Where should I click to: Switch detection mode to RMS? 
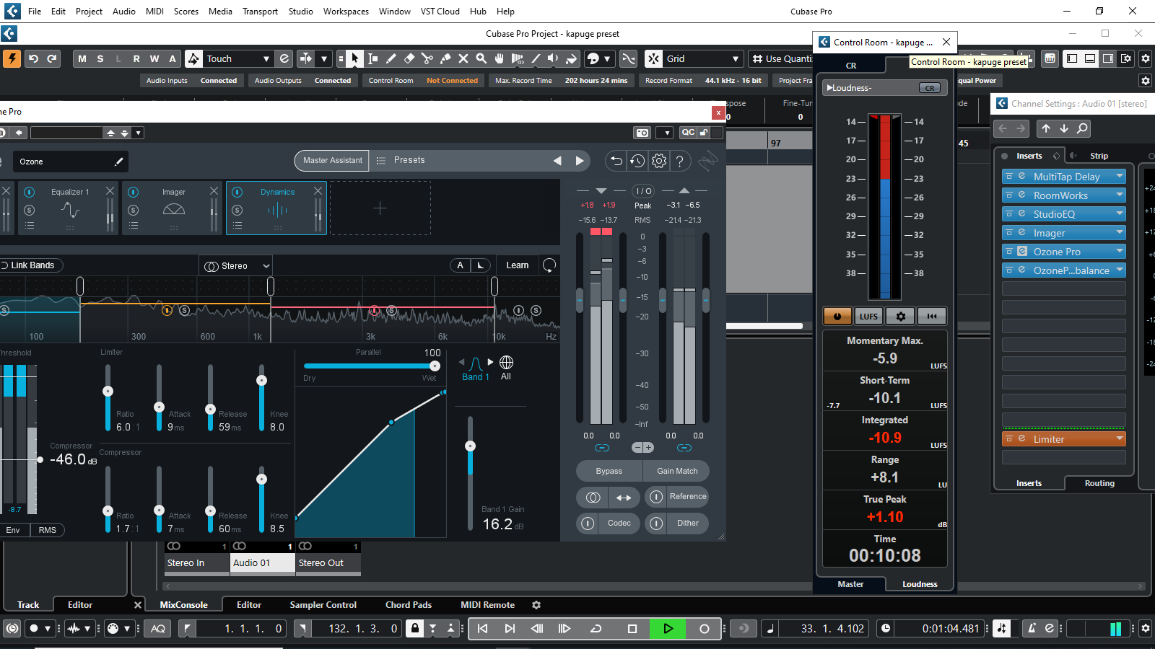click(x=47, y=530)
